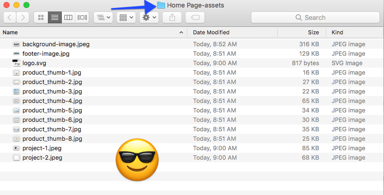Select product_thumb-1.jpg file icon
The height and width of the screenshot is (195, 384).
click(16, 73)
